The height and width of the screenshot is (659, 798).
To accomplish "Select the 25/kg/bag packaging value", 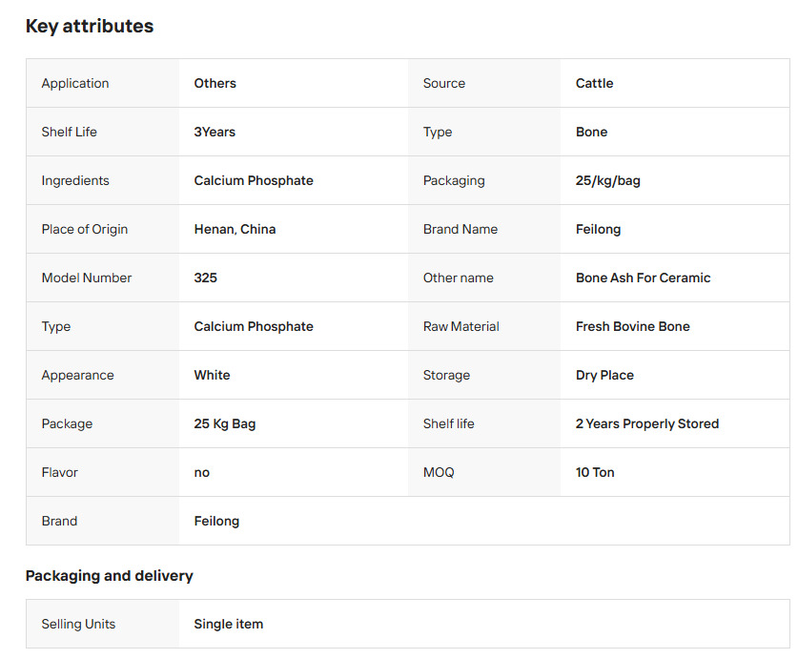I will point(607,180).
